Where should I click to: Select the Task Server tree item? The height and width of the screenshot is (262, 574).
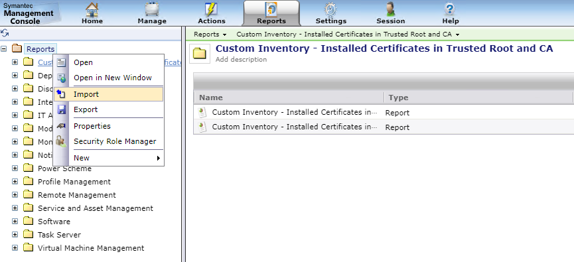click(x=59, y=235)
